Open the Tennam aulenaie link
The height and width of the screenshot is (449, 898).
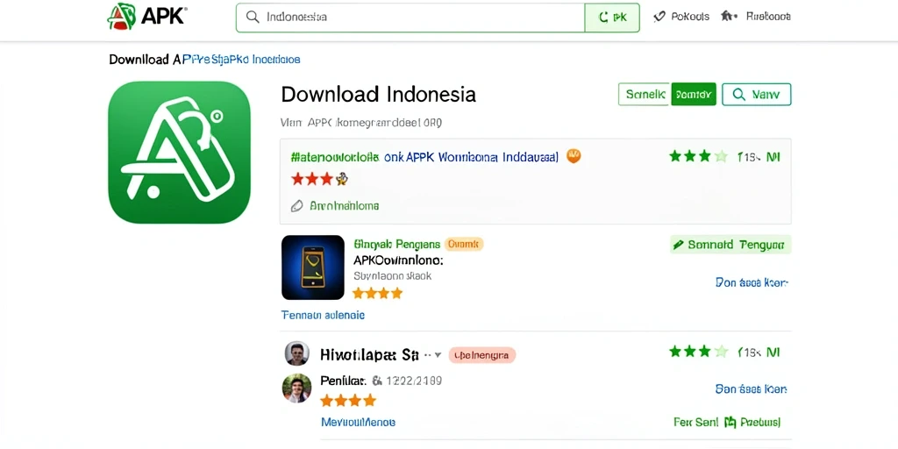pyautogui.click(x=323, y=315)
